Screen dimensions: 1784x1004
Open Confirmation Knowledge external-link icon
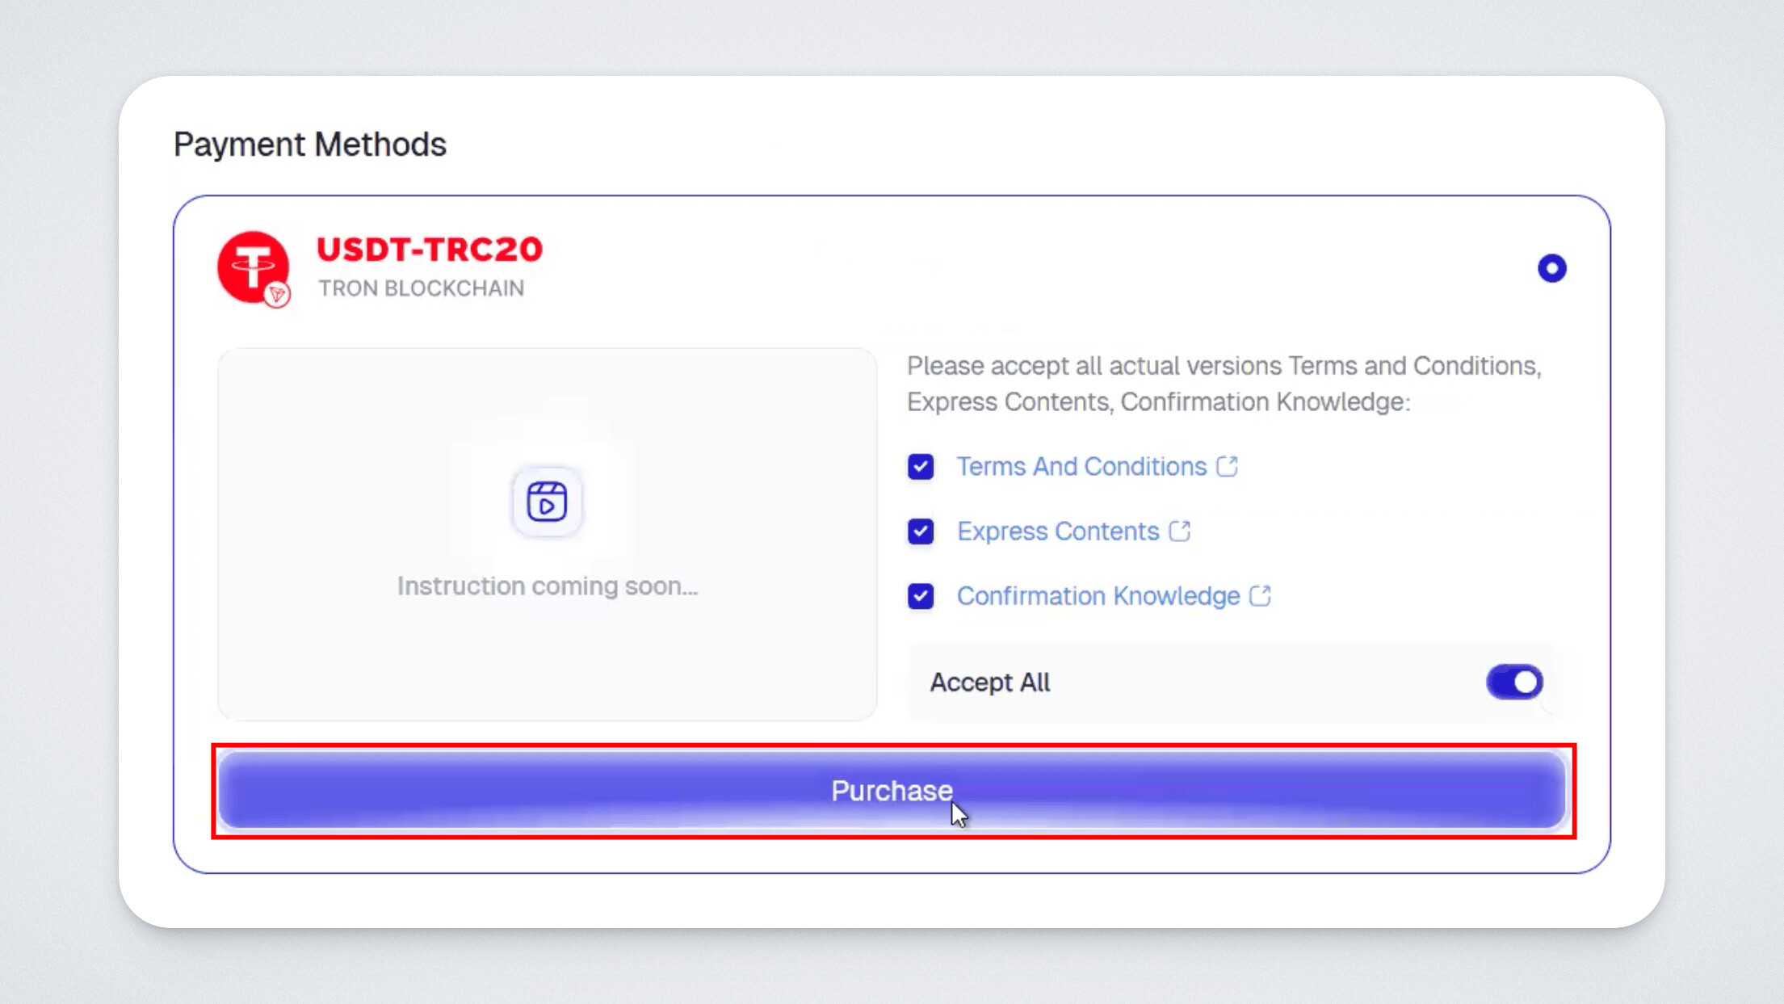(x=1260, y=595)
